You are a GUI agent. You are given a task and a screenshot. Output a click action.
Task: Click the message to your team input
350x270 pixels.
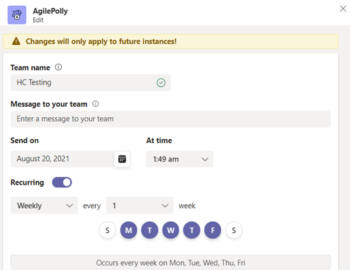click(x=170, y=119)
